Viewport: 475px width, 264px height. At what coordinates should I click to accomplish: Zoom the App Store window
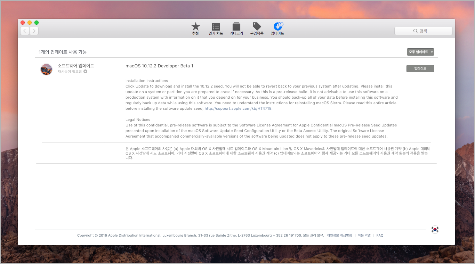tap(37, 23)
